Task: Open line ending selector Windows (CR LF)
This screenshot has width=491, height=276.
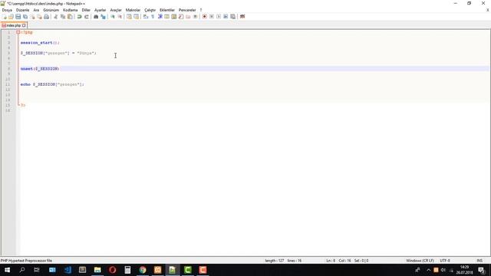Action: coord(420,261)
